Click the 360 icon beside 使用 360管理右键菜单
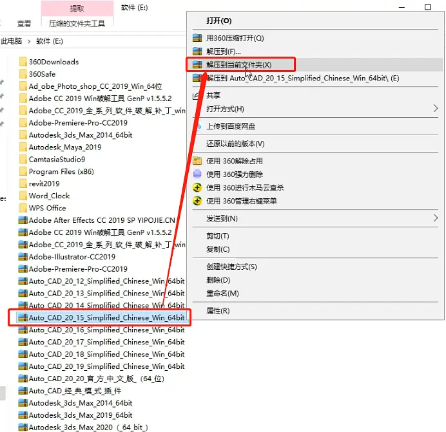The image size is (446, 432). pyautogui.click(x=197, y=201)
